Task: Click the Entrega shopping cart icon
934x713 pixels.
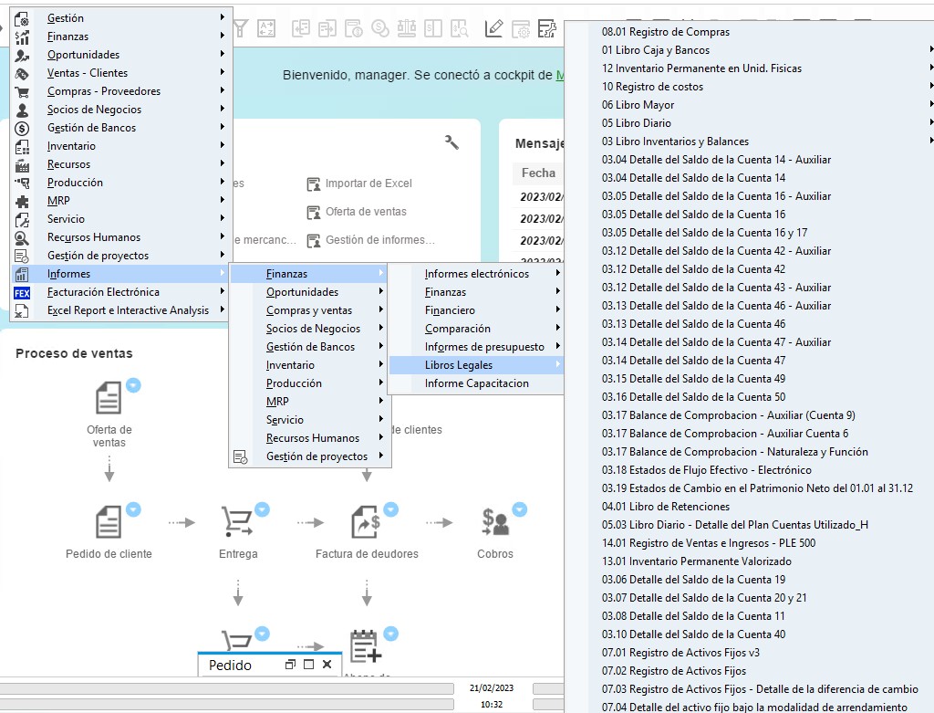Action: point(237,522)
